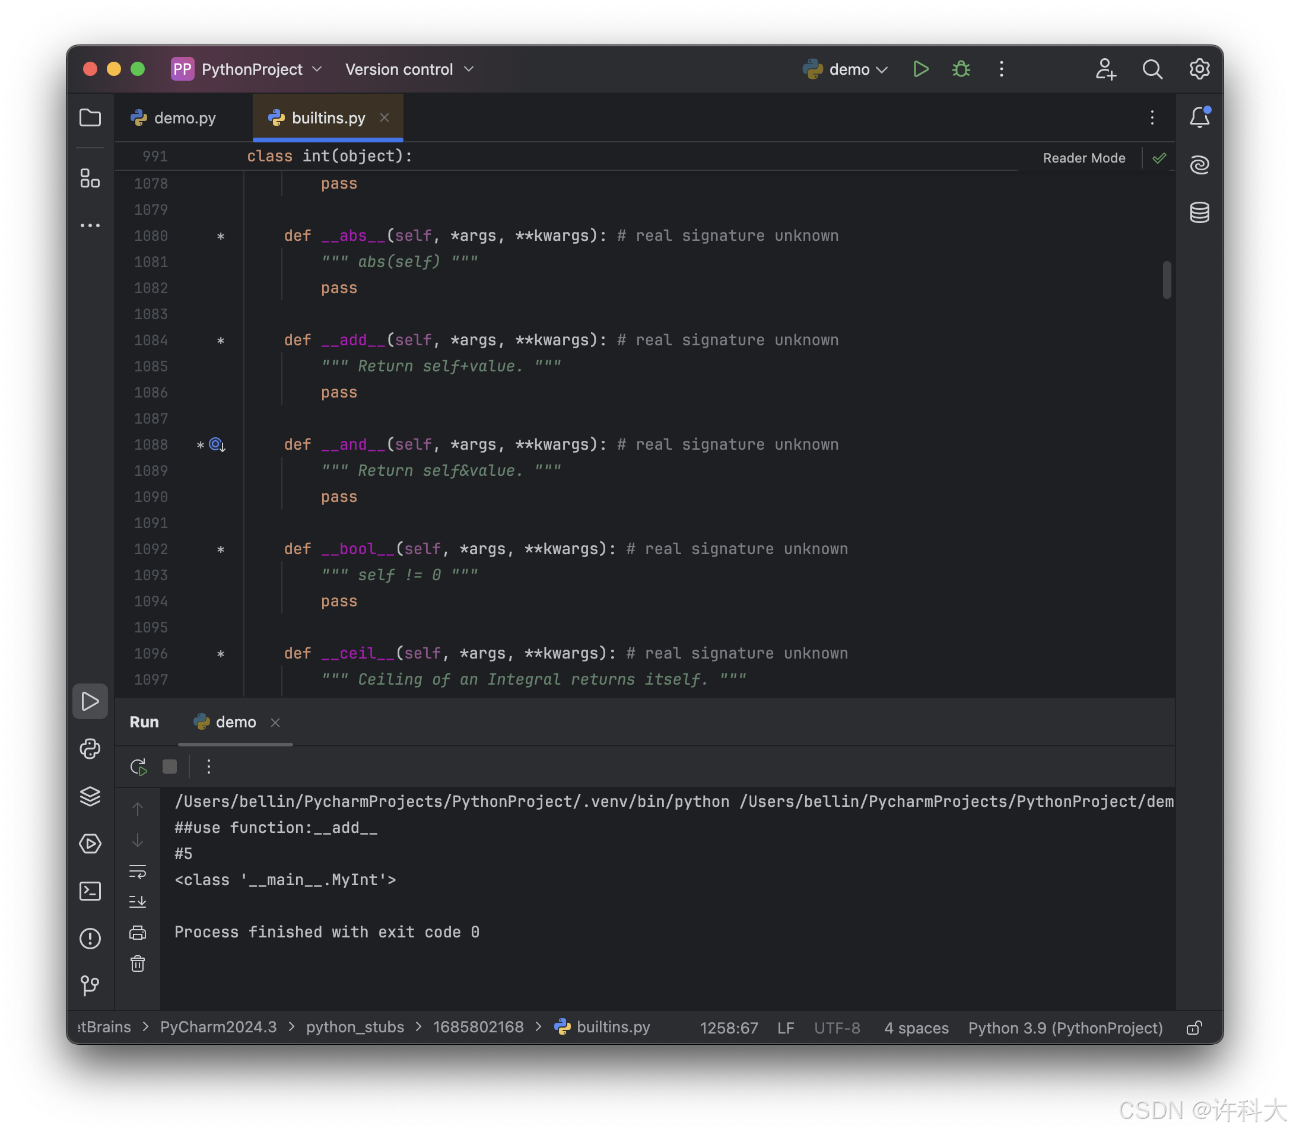Viewport: 1290px width, 1132px height.
Task: Open the demo run configuration dropdown
Action: pos(845,69)
